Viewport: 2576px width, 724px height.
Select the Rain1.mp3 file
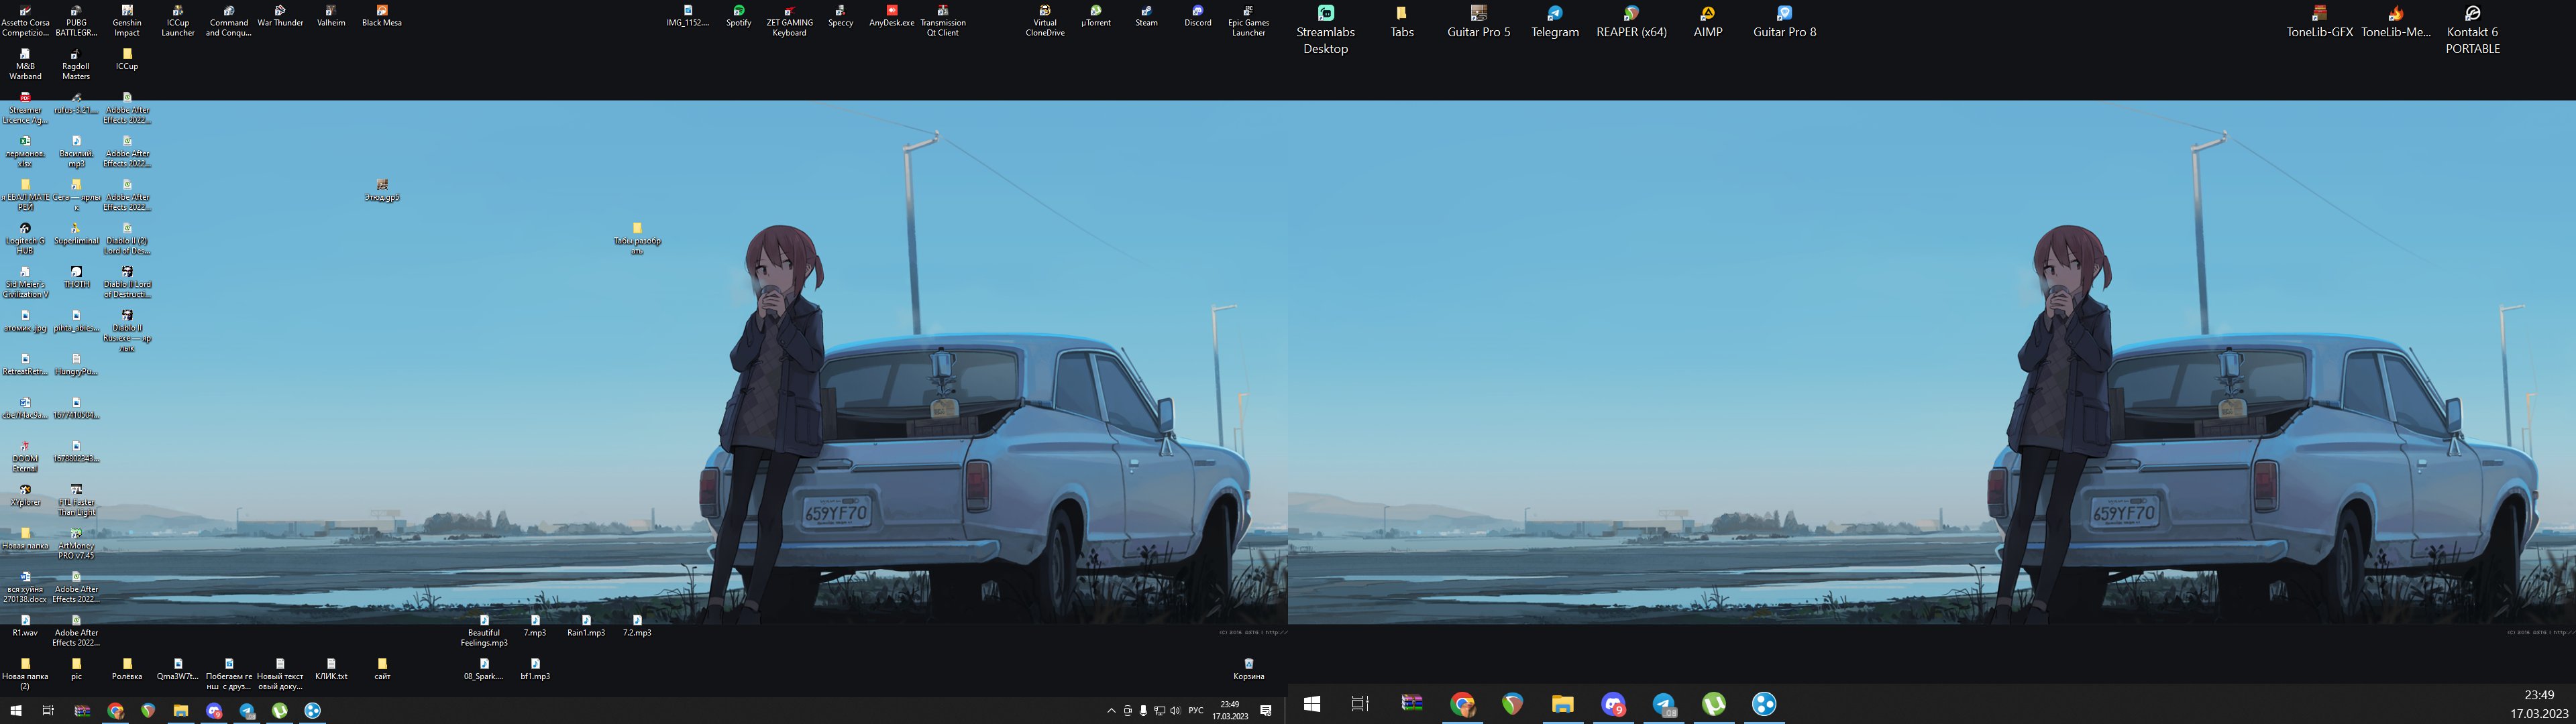[x=586, y=626]
